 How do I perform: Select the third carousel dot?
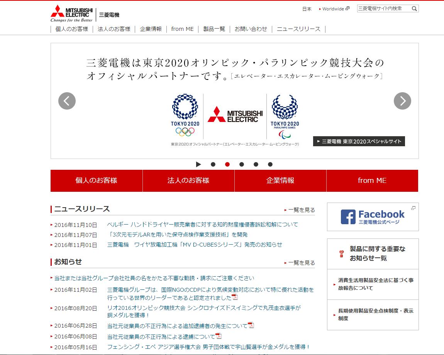[x=242, y=164]
